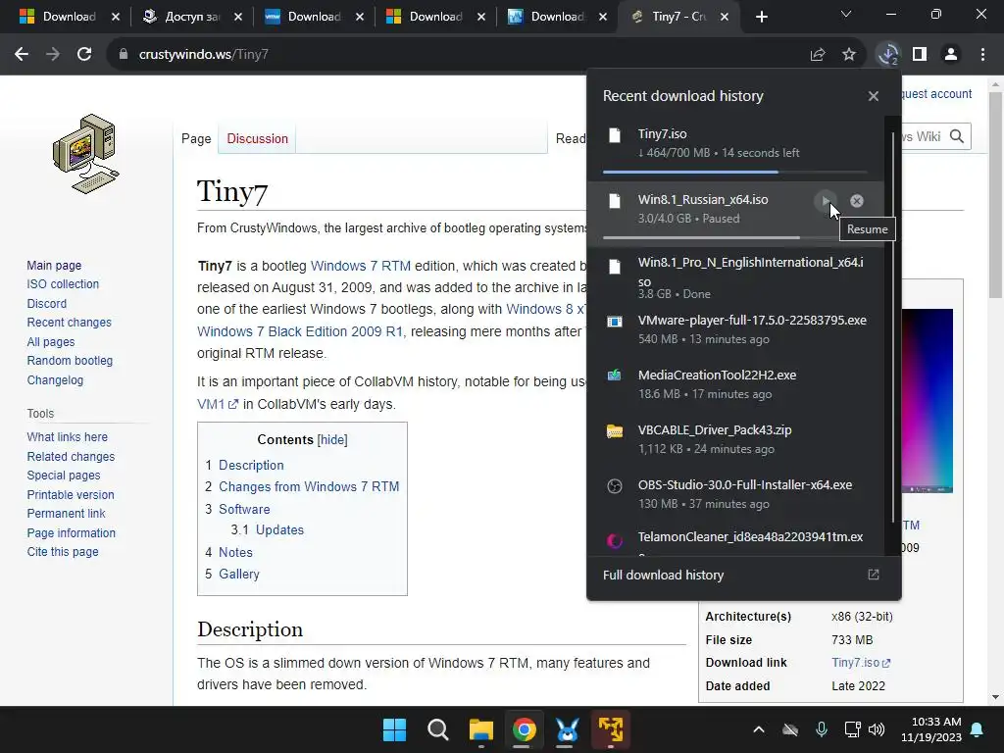Cancel the Win8.1_Russian_x64.iso download
Image resolution: width=1004 pixels, height=753 pixels.
pyautogui.click(x=857, y=201)
